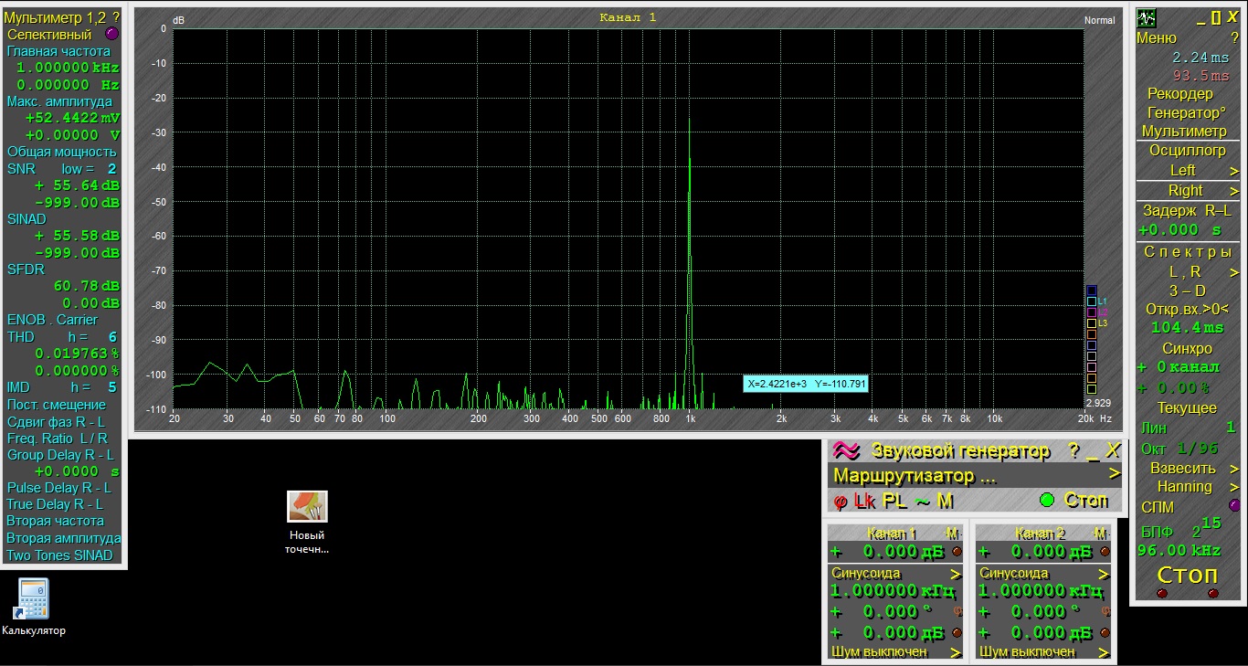This screenshot has width=1248, height=666.
Task: Click the 3 – D spectrum button
Action: point(1188,291)
